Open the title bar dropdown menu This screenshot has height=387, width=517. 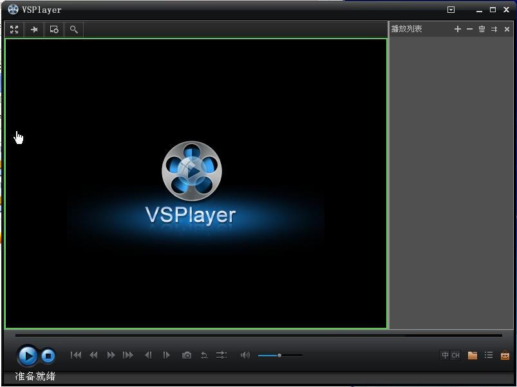click(x=451, y=10)
